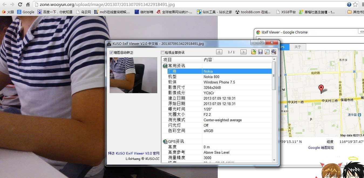Enable the 检视全部资讯 checkbox

click(x=162, y=52)
